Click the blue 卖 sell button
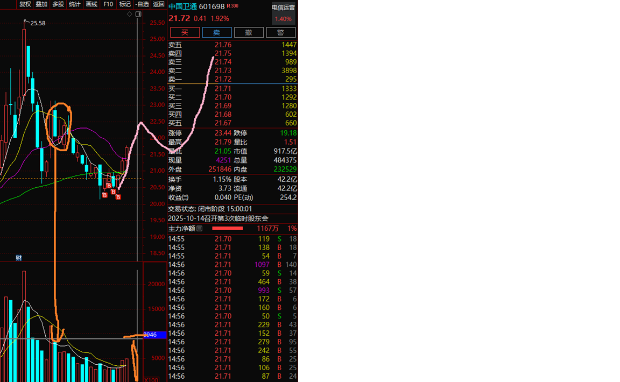 point(217,32)
